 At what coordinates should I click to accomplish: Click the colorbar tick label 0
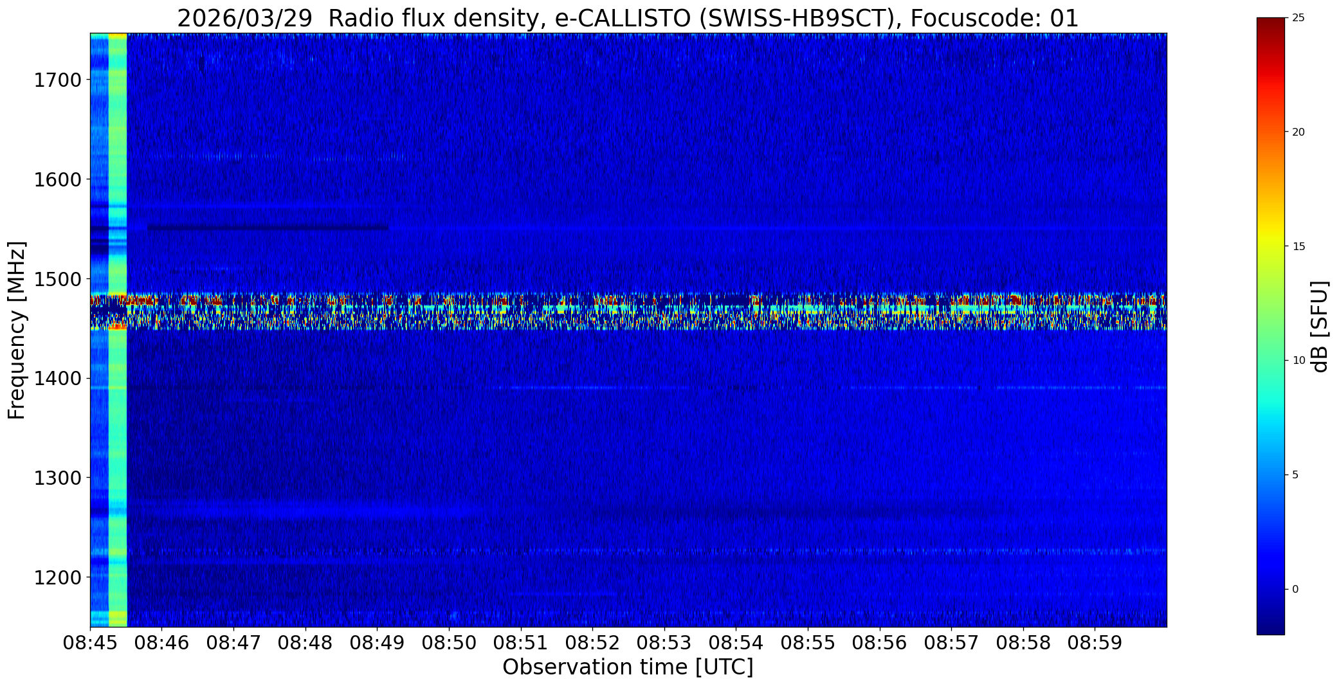coord(1295,590)
